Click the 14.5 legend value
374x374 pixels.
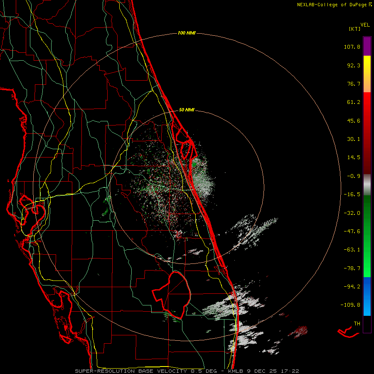[354, 157]
